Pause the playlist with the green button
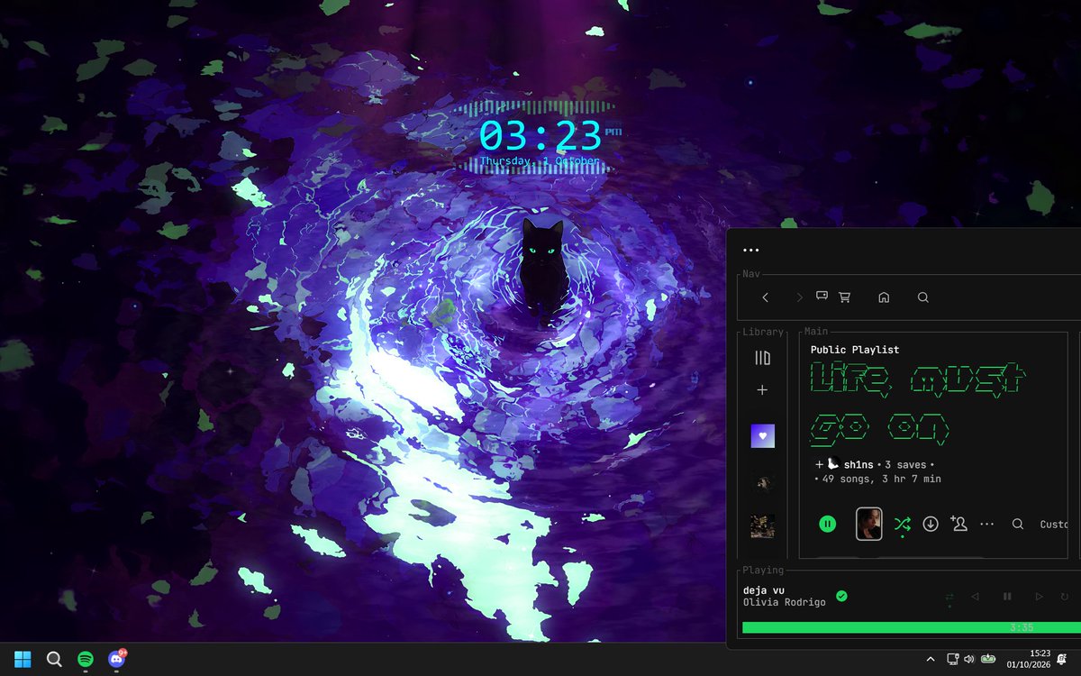Screen dimensions: 1081x676 pyautogui.click(x=828, y=524)
